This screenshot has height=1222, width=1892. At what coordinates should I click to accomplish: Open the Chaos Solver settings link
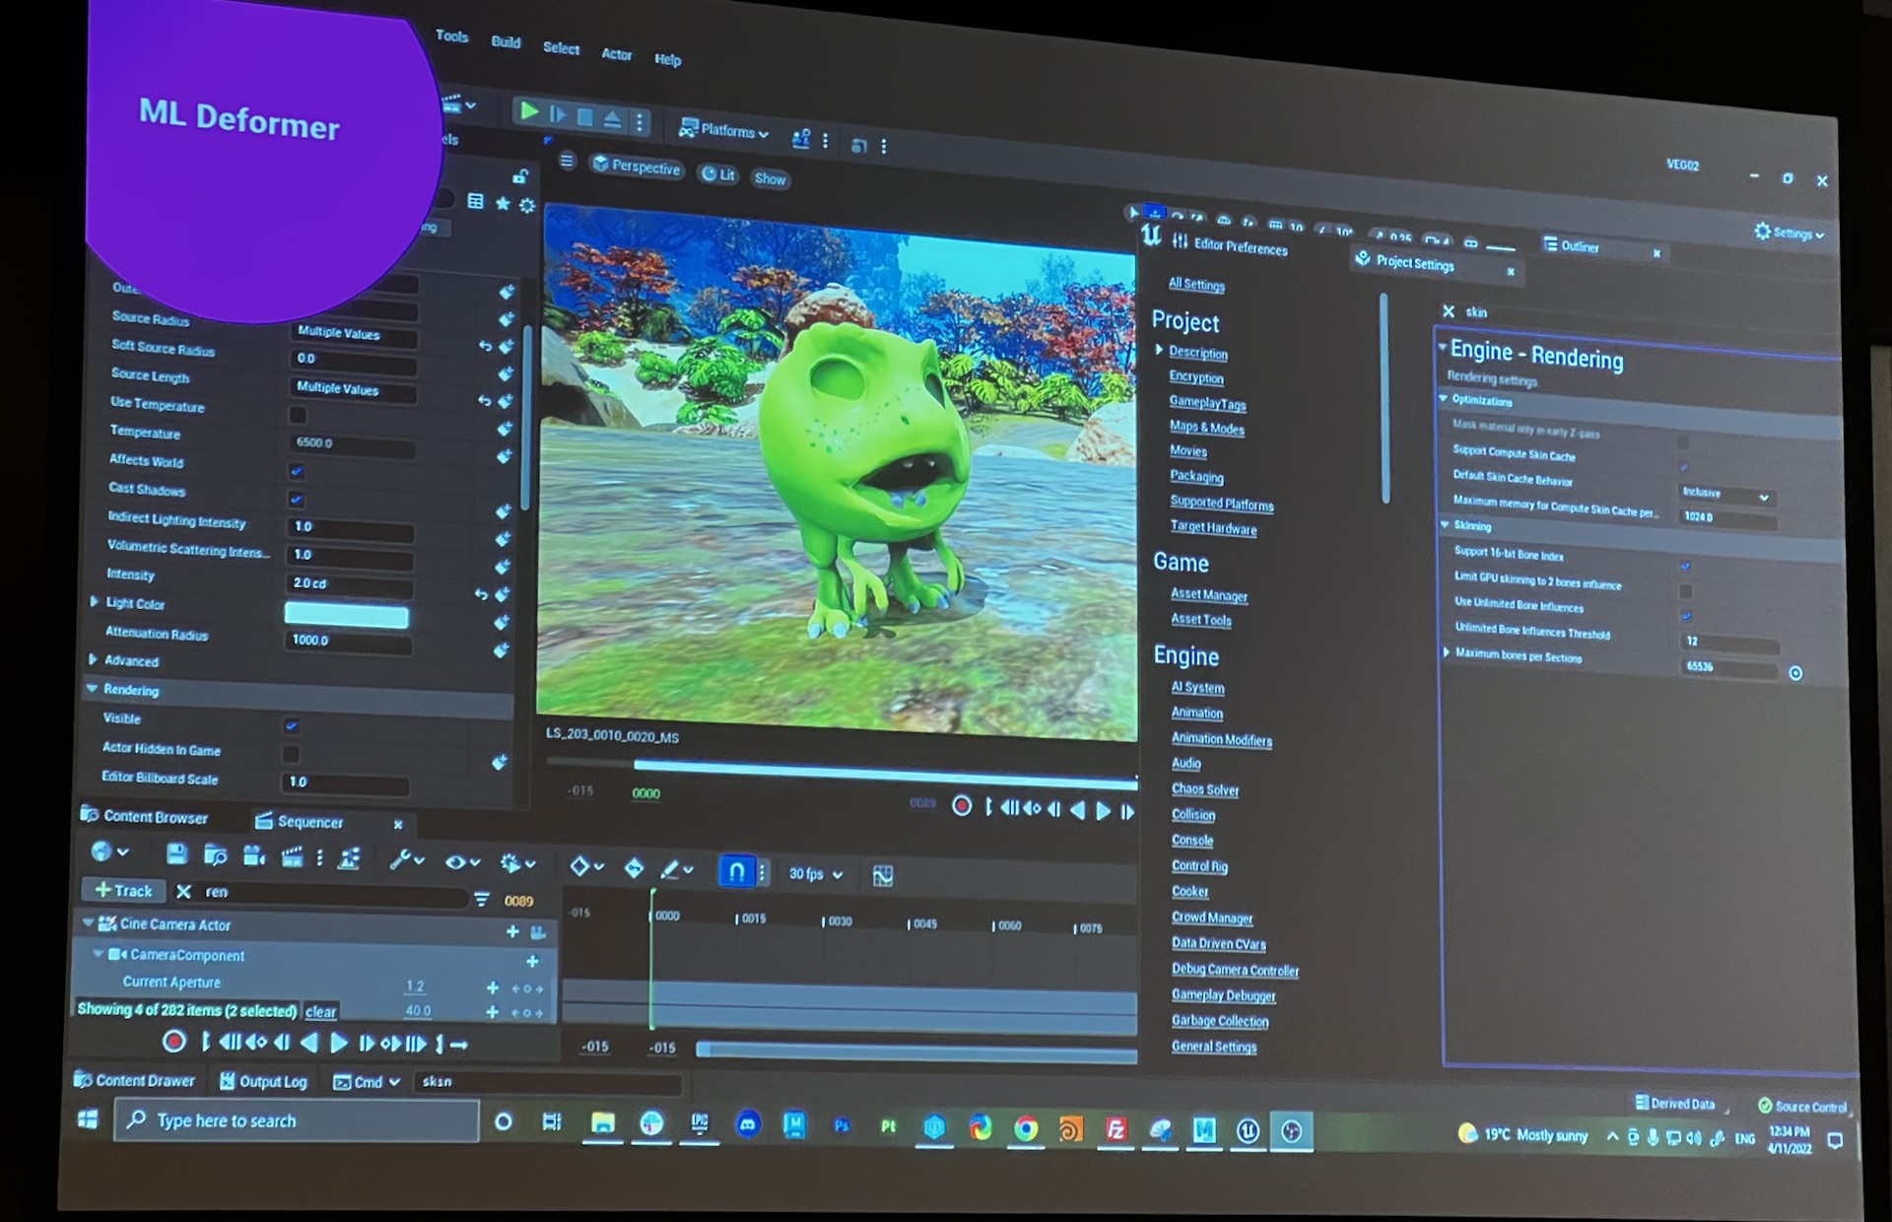tap(1204, 789)
